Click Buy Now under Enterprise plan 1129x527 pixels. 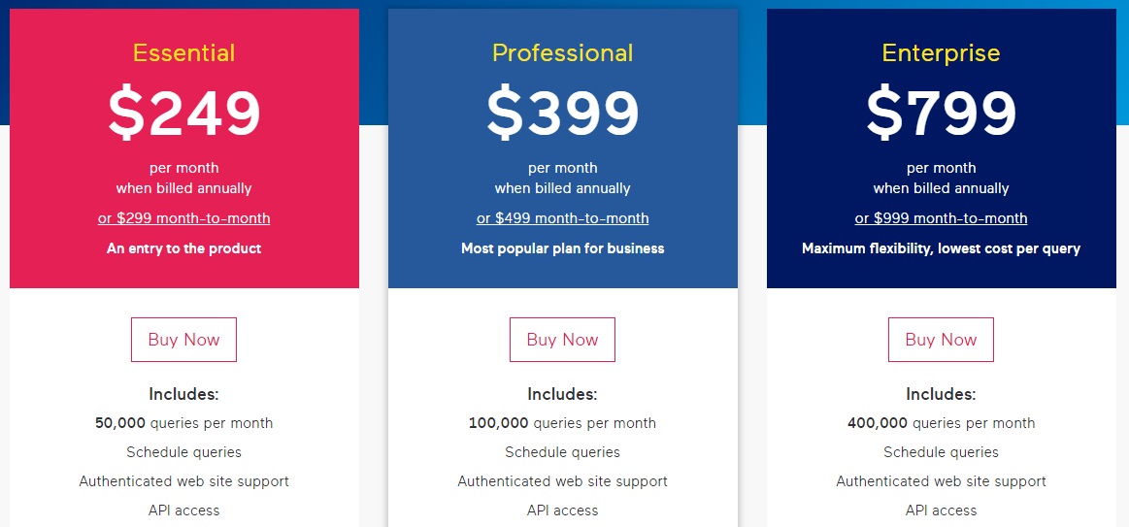941,340
